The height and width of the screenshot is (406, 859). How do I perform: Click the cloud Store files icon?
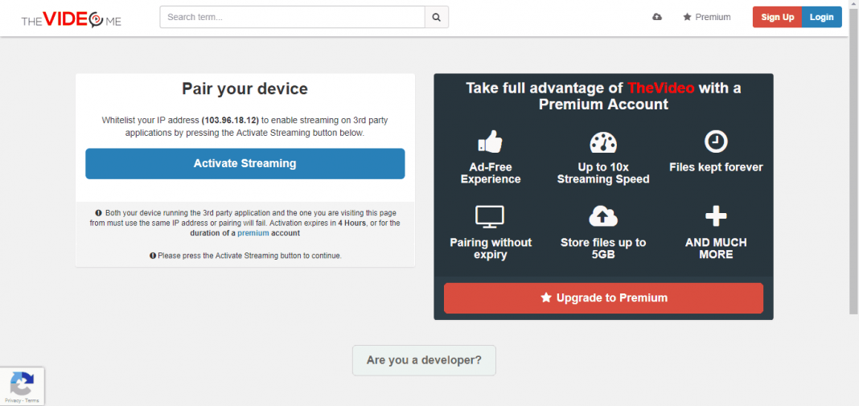602,216
